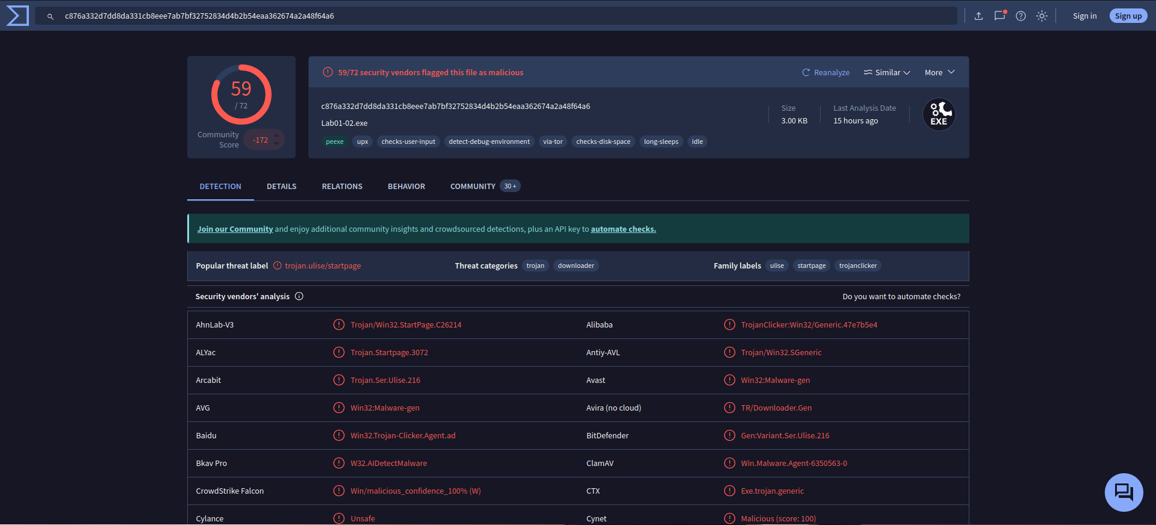This screenshot has width=1156, height=525.
Task: Switch to the DETAILS tab
Action: point(282,187)
